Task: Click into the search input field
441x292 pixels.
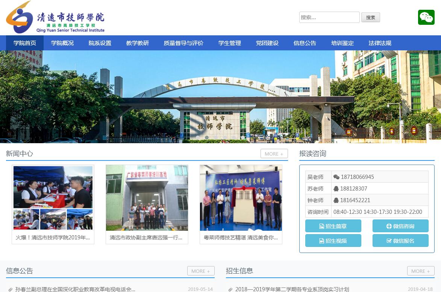Action: coord(329,17)
